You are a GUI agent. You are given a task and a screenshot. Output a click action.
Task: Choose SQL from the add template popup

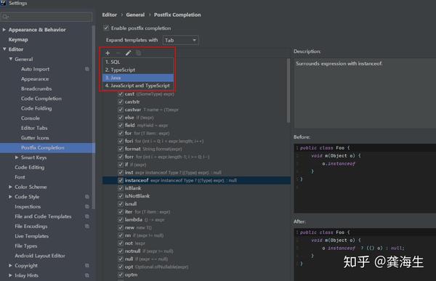click(138, 62)
